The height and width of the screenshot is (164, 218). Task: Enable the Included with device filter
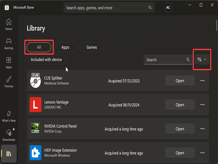click(46, 60)
